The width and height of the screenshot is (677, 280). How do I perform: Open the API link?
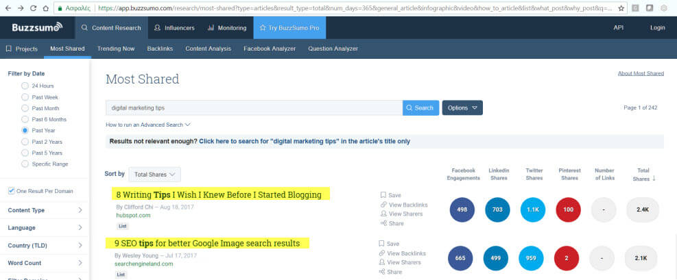(x=618, y=27)
